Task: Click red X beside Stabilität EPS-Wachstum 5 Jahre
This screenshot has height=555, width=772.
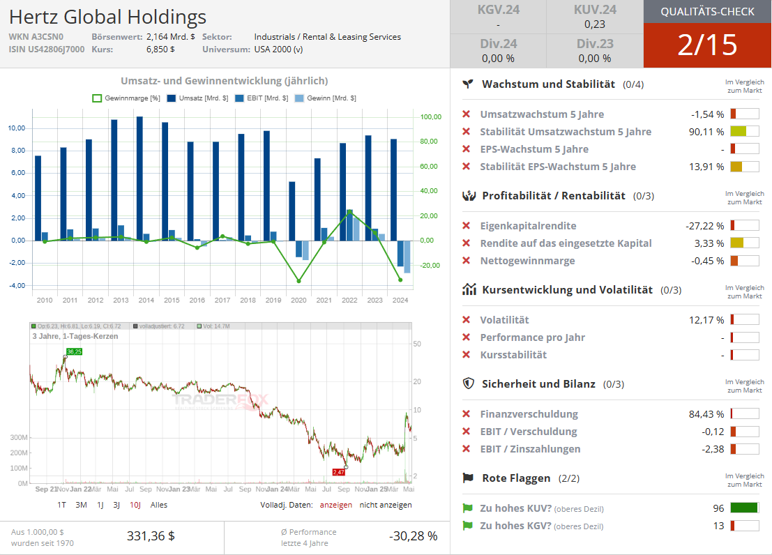Action: point(467,167)
